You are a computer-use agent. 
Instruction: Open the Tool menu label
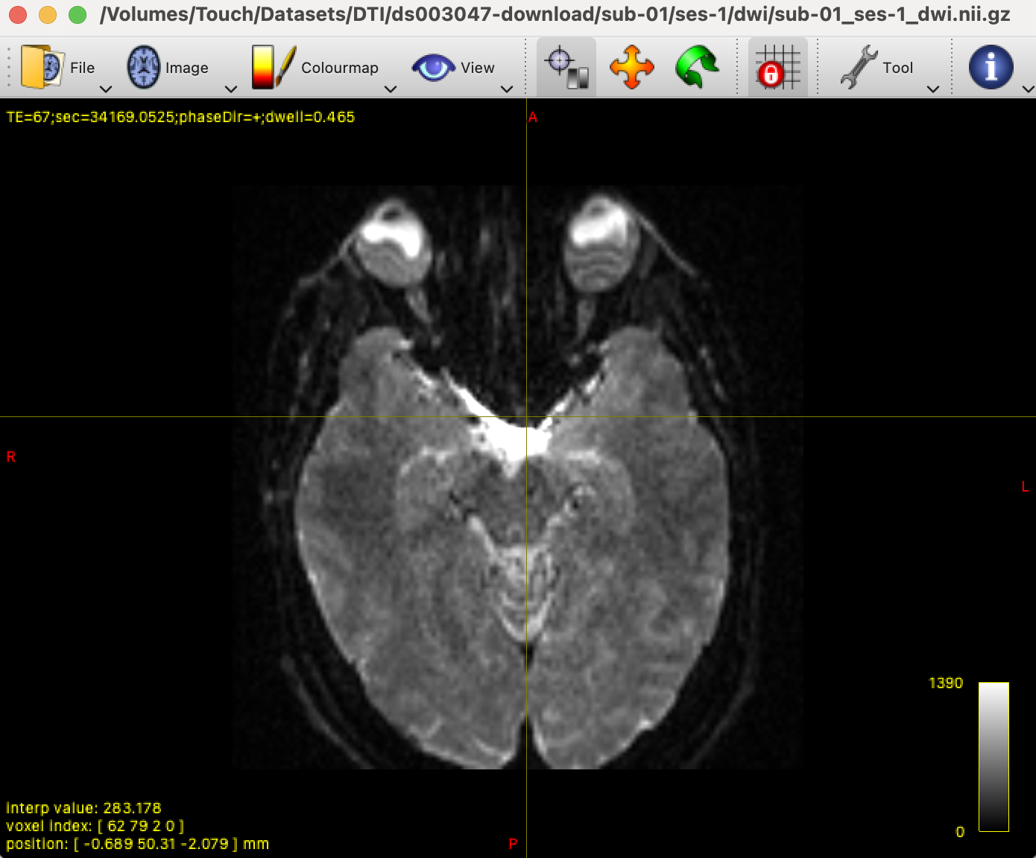click(897, 68)
